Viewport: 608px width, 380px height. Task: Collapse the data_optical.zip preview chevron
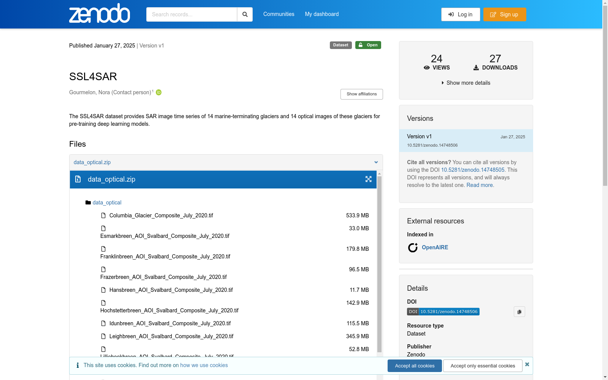point(376,162)
